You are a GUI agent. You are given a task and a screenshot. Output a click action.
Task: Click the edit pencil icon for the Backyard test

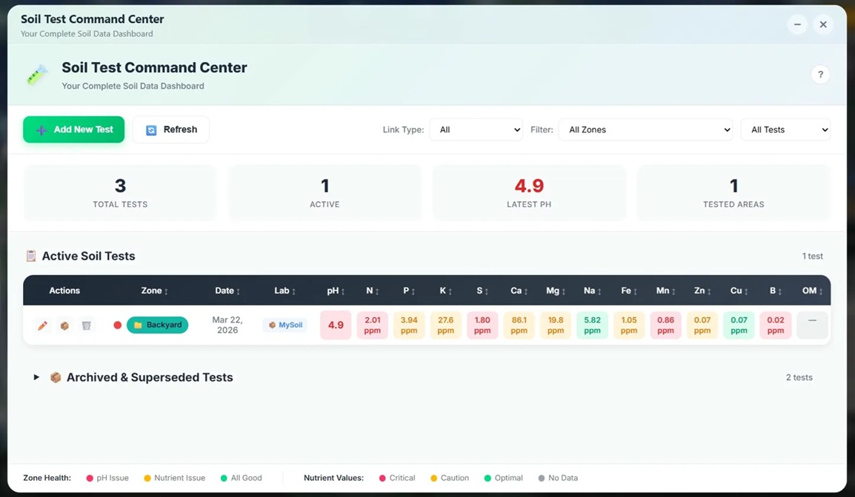coord(43,325)
